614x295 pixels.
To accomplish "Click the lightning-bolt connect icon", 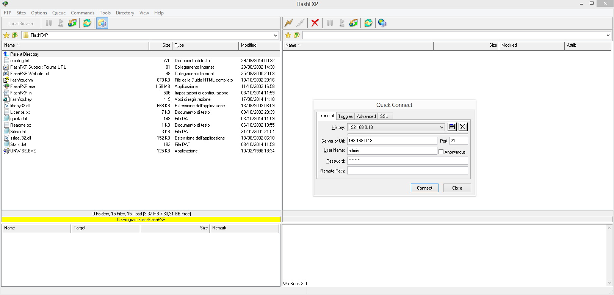I will pos(289,23).
